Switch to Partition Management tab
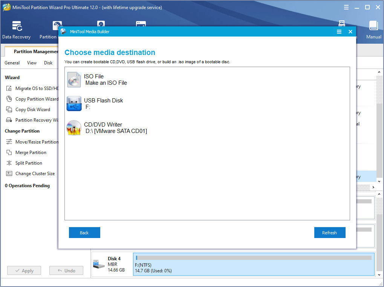 [32, 51]
